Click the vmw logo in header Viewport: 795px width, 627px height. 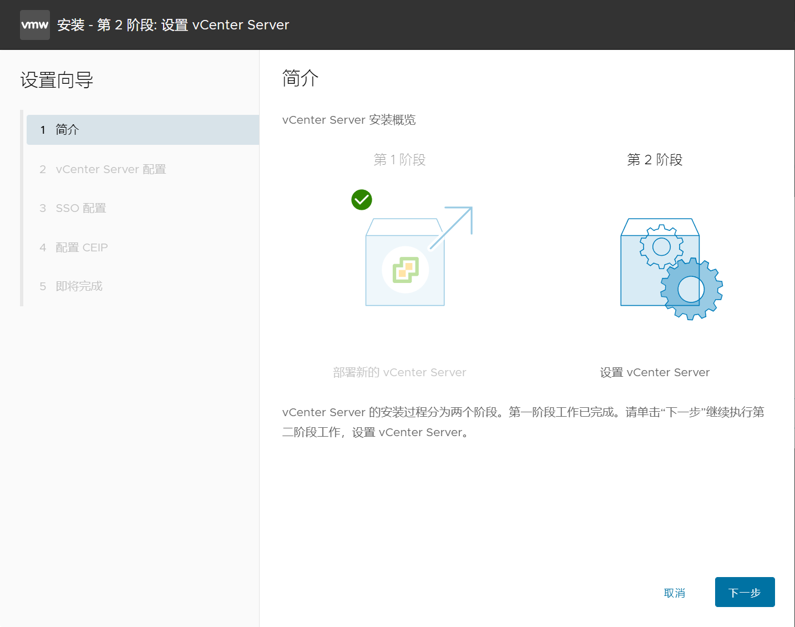35,25
